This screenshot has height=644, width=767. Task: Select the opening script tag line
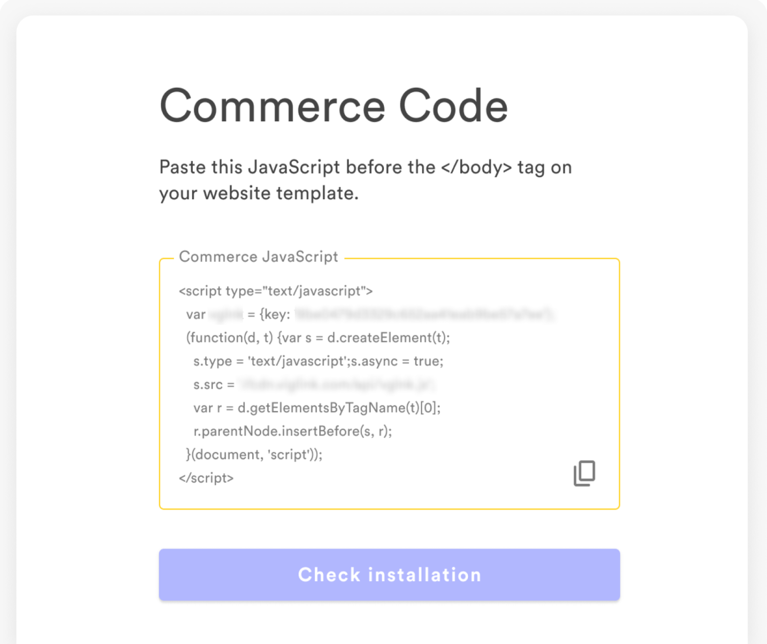point(276,291)
